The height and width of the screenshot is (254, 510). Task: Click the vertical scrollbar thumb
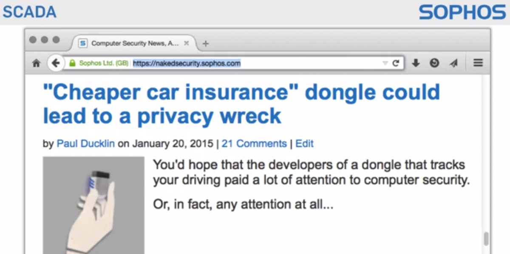(486, 239)
